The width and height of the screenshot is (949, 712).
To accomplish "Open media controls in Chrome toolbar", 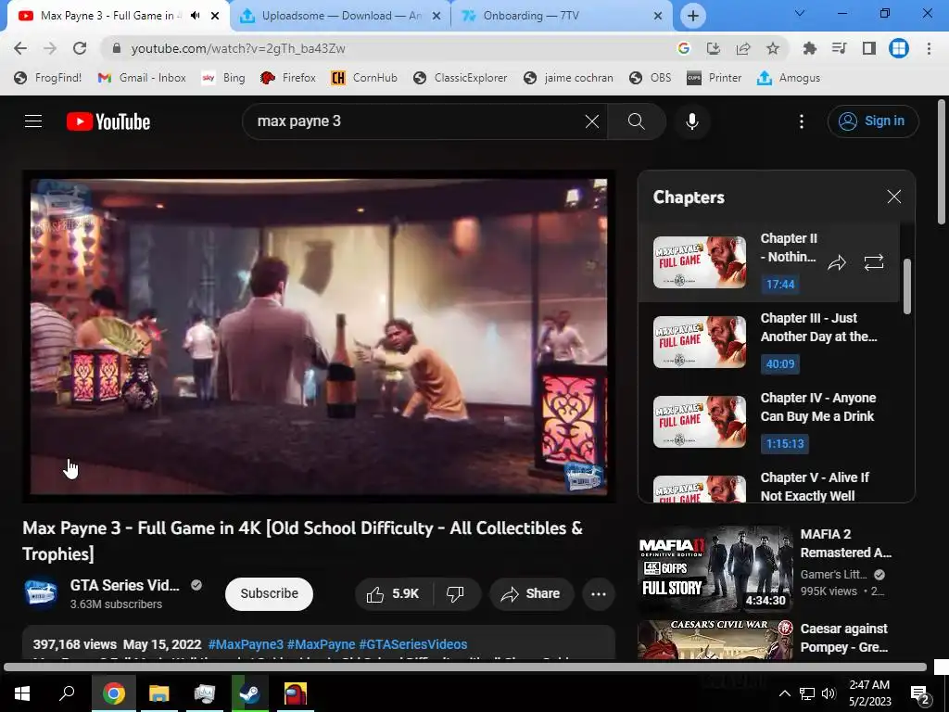I will click(840, 48).
